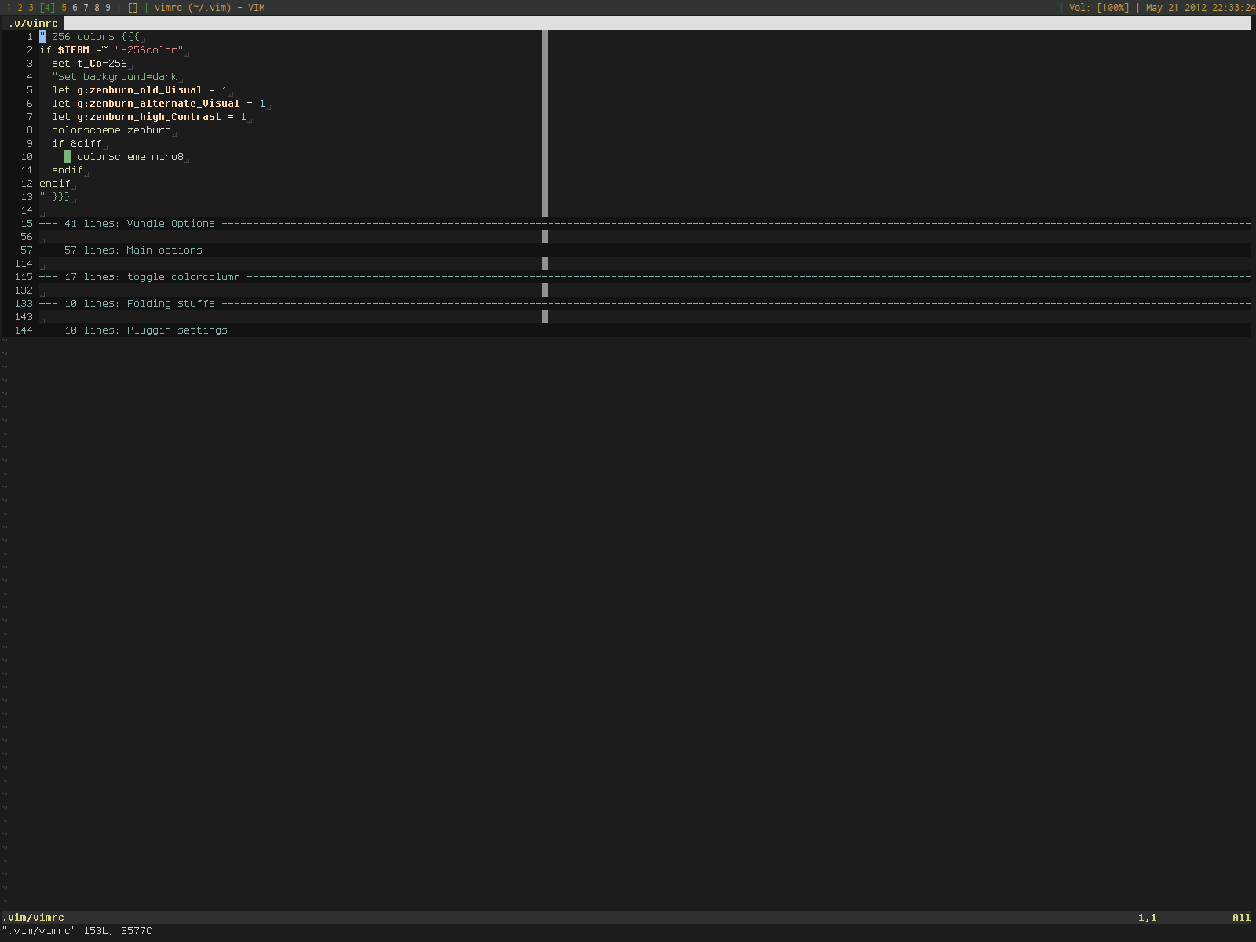The height and width of the screenshot is (942, 1256).
Task: Click the Vol: [100%] volume indicator
Action: coord(1099,8)
